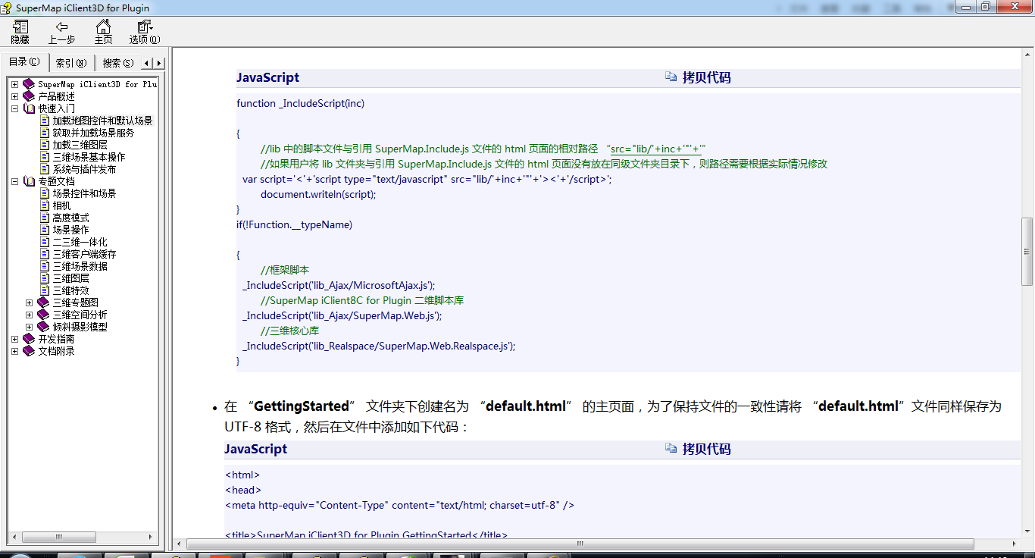Open the 三维场景数据 topic
Viewport: 1035px width, 558px height.
tap(80, 266)
